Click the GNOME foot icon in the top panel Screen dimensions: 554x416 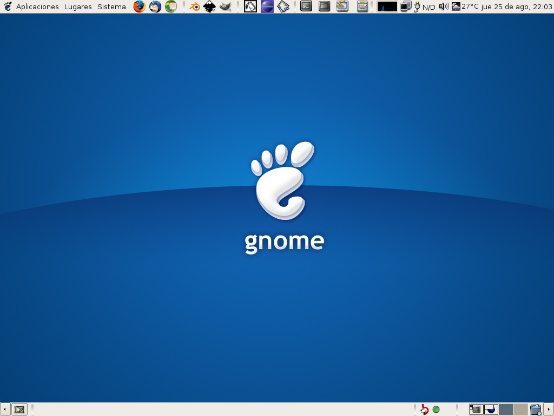pyautogui.click(x=8, y=6)
